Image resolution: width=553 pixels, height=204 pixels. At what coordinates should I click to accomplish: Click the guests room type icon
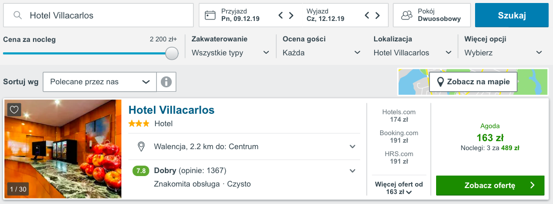click(x=407, y=15)
